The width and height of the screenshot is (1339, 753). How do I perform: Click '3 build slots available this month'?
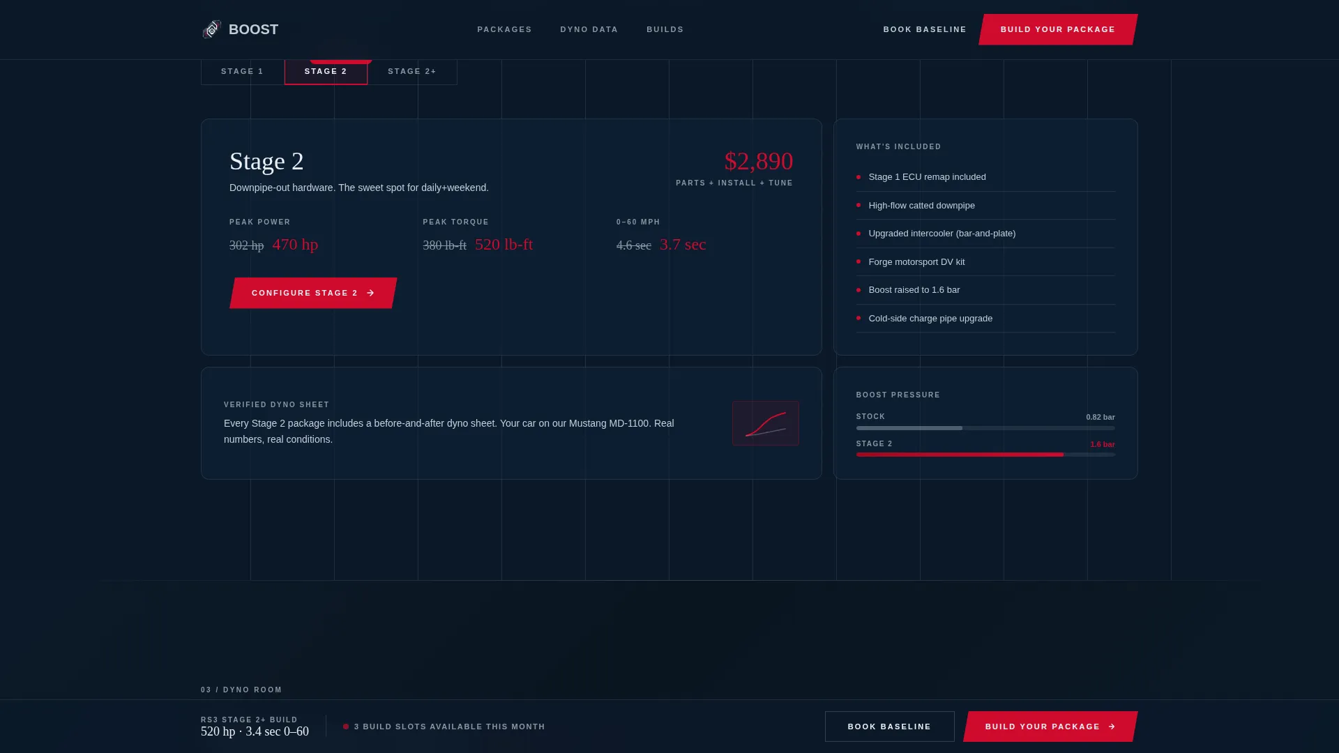[x=449, y=727]
